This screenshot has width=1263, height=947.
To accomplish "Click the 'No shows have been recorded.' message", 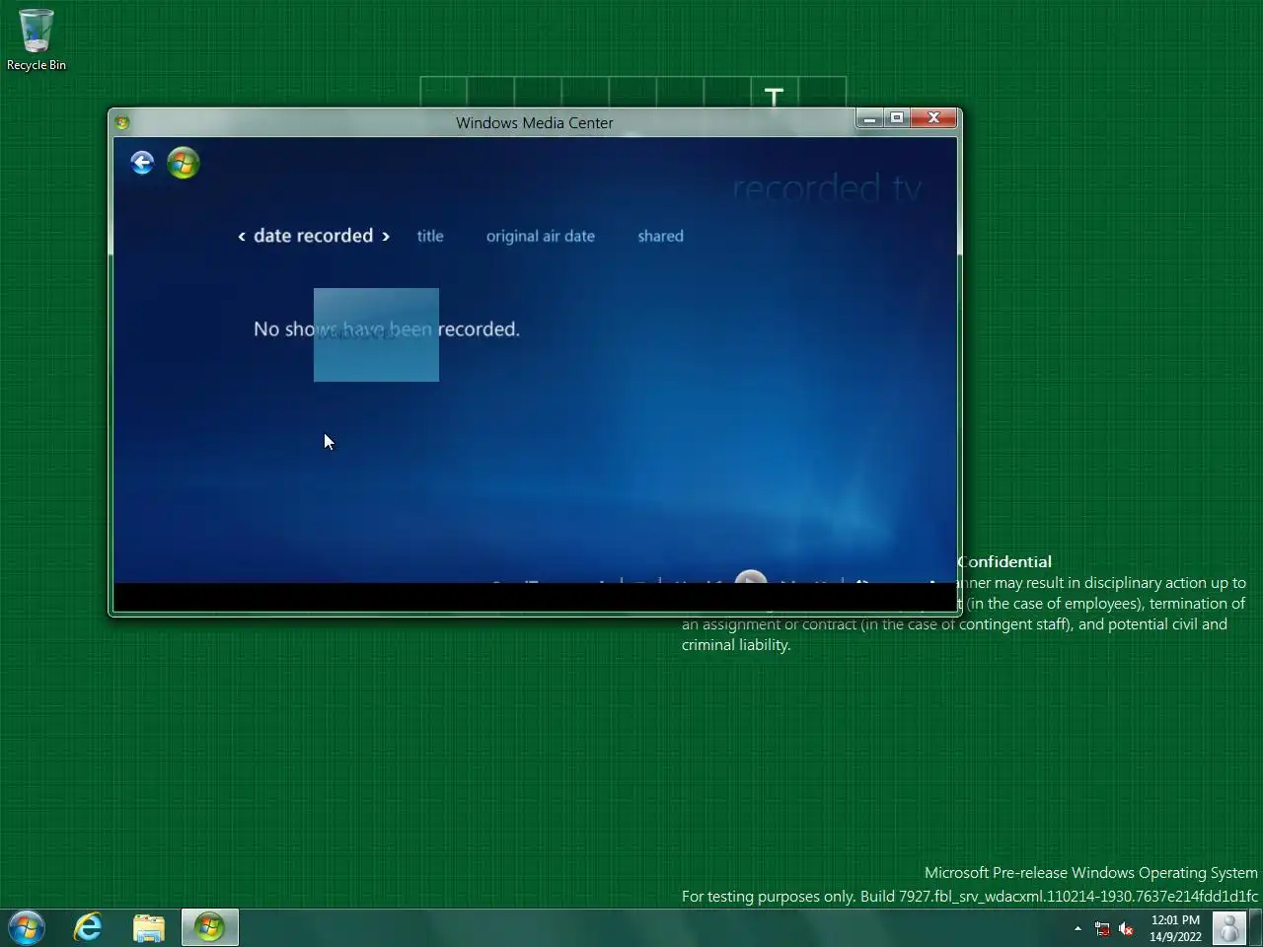I will pyautogui.click(x=387, y=328).
